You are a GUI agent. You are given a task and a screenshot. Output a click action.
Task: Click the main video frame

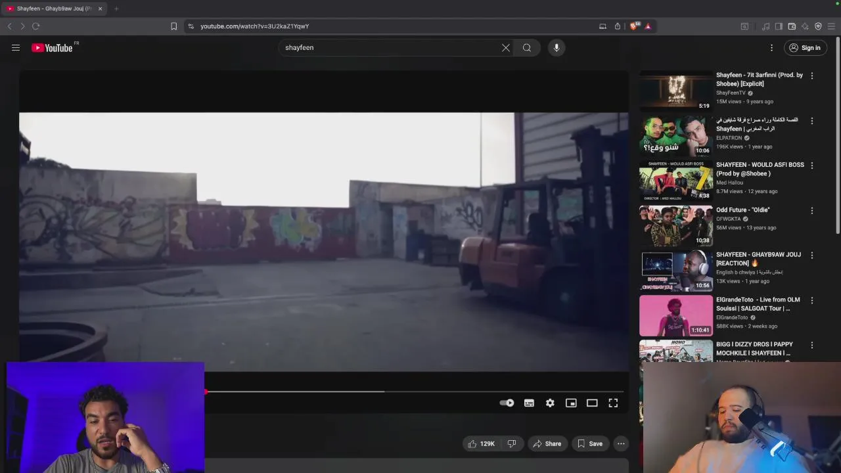[x=324, y=242]
